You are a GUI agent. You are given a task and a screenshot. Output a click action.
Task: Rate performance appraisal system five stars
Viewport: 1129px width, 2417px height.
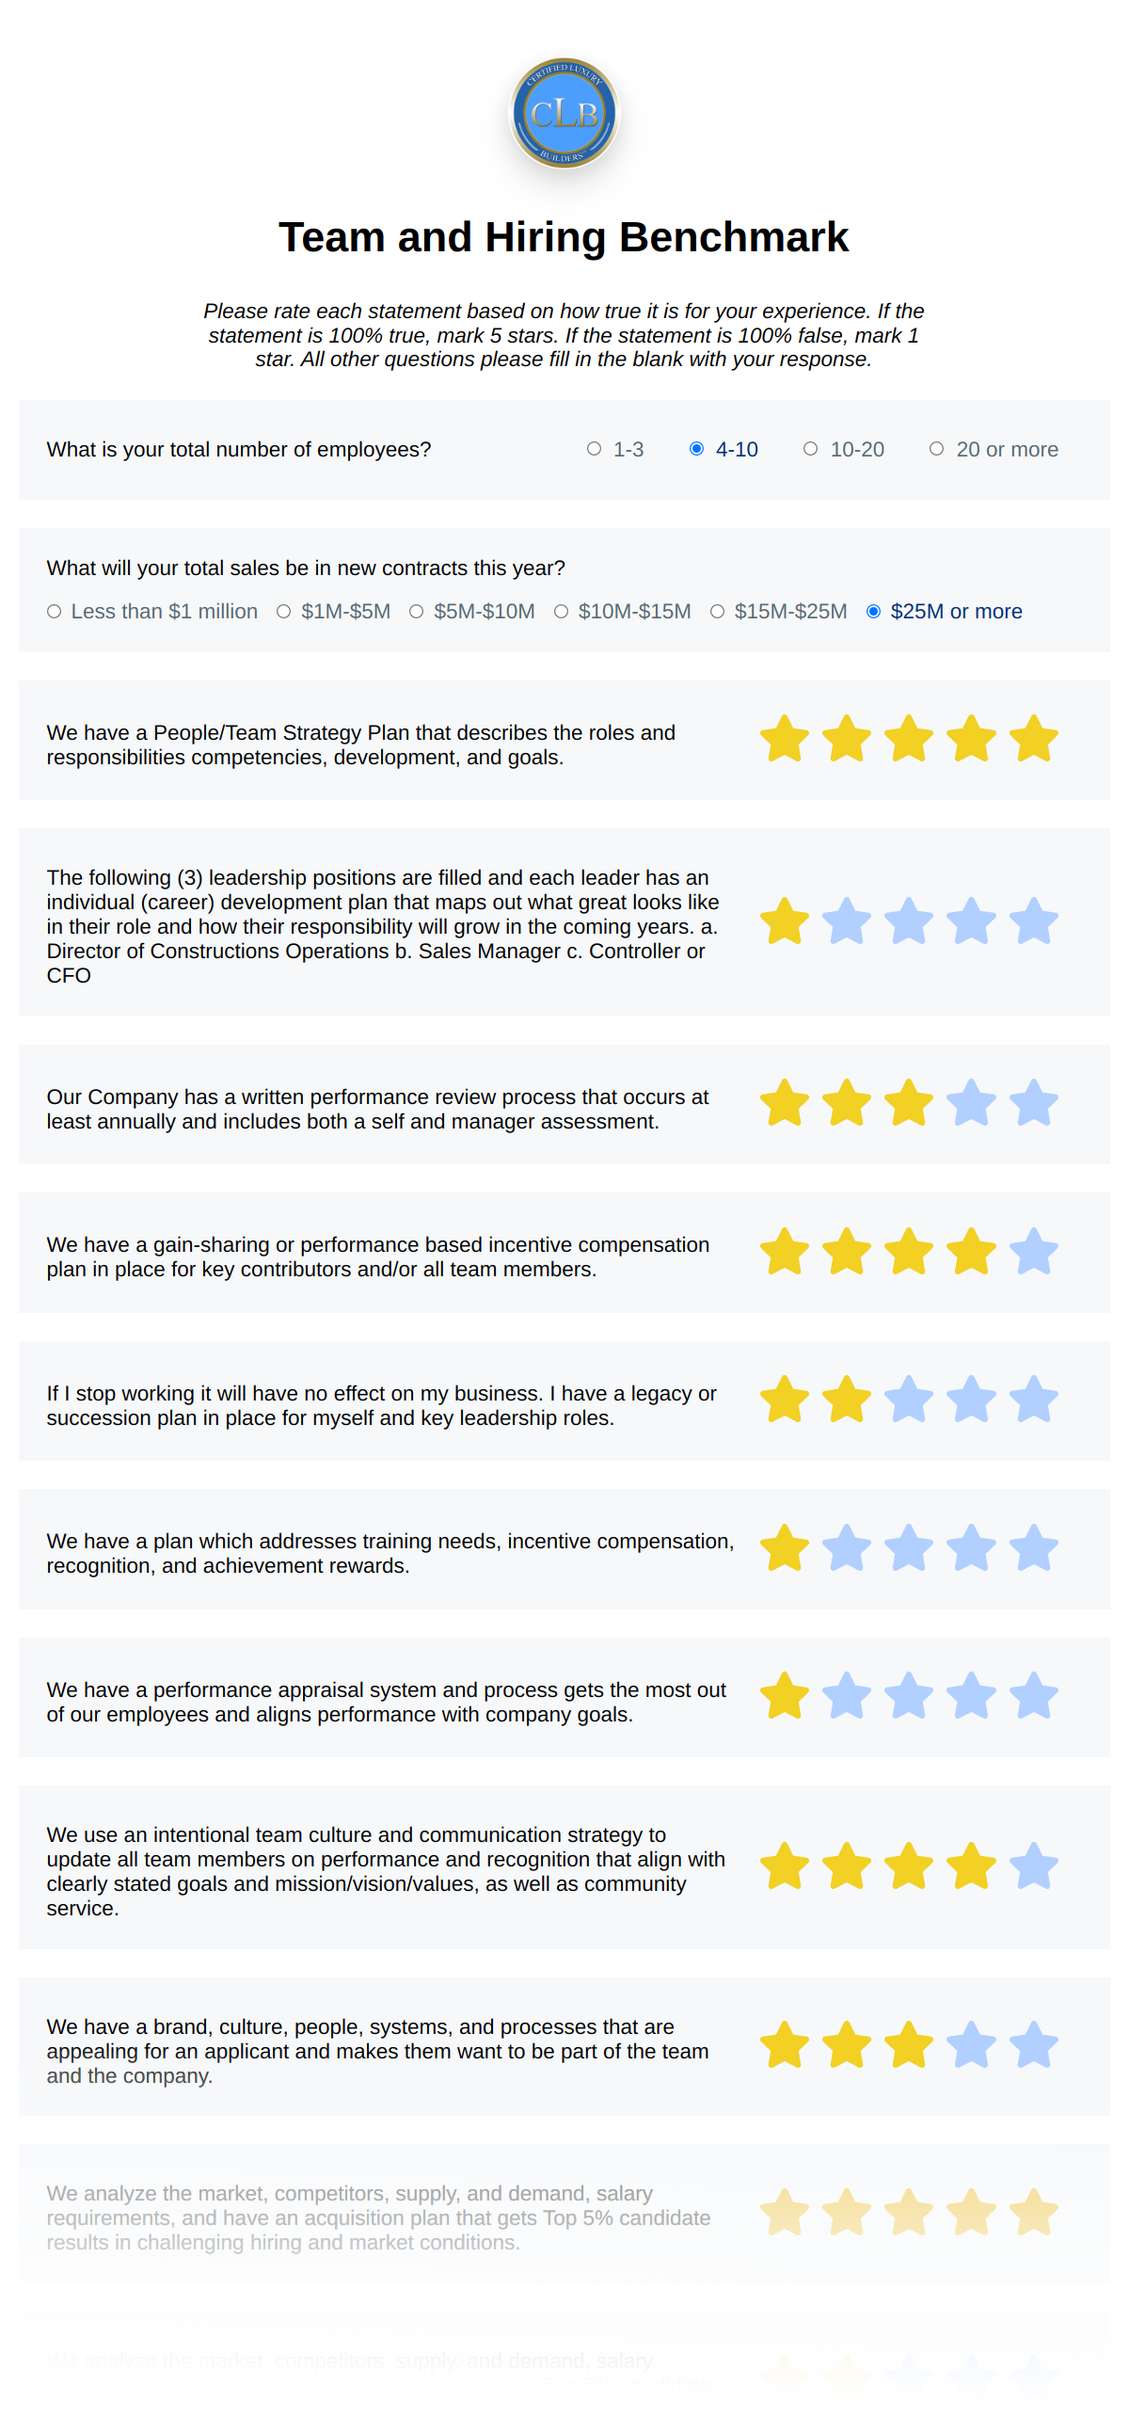(x=1033, y=1696)
